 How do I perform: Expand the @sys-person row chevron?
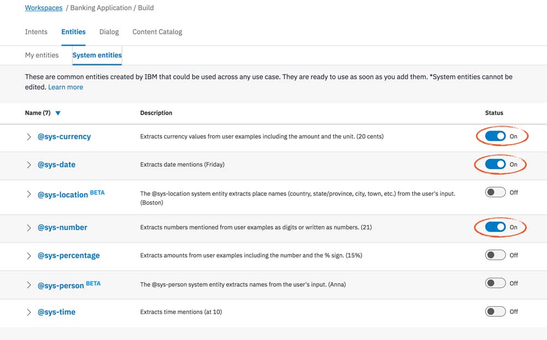(x=29, y=285)
